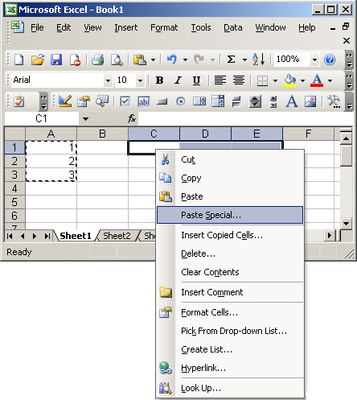
Task: Click the Paste clipboard icon in toolbar
Action: click(x=140, y=60)
